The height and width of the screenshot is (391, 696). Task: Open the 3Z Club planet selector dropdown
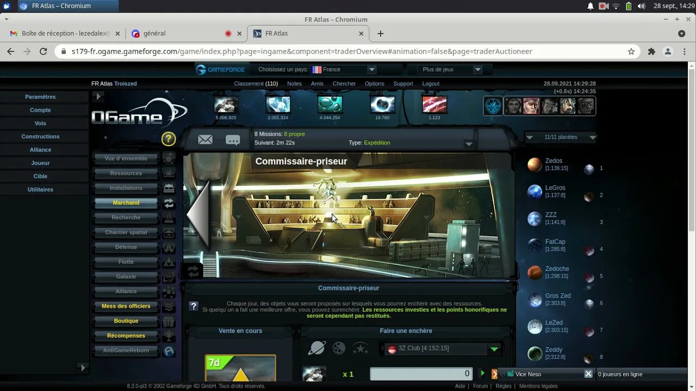[442, 349]
